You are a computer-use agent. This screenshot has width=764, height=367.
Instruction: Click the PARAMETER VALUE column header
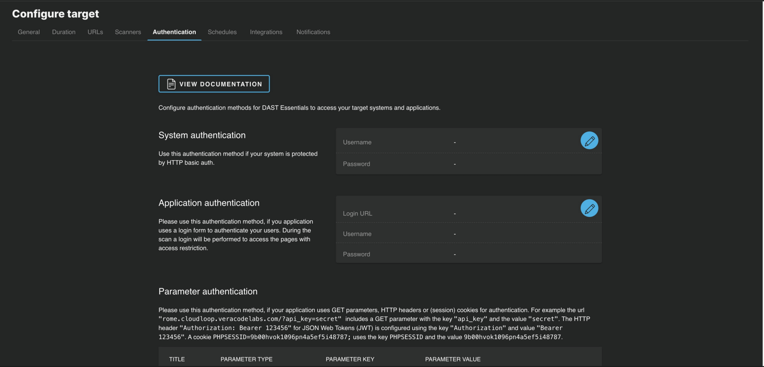click(453, 359)
